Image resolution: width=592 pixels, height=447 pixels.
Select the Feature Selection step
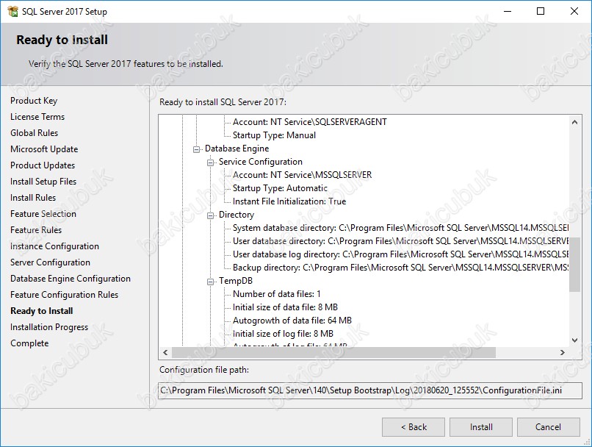(x=43, y=214)
